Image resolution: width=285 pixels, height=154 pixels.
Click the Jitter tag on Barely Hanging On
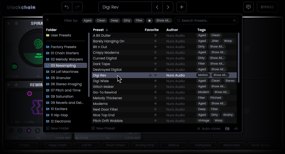click(x=215, y=41)
